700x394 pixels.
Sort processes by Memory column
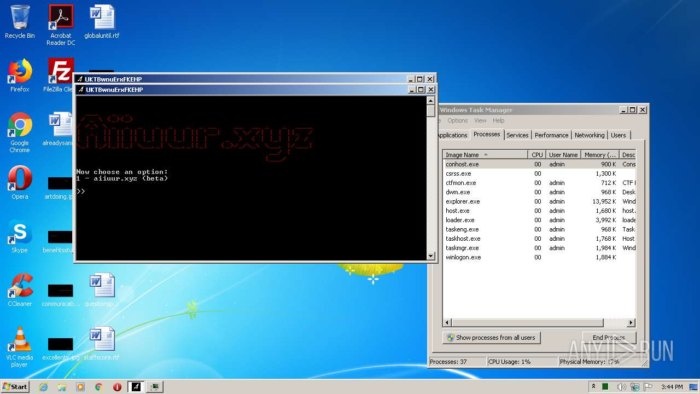600,155
